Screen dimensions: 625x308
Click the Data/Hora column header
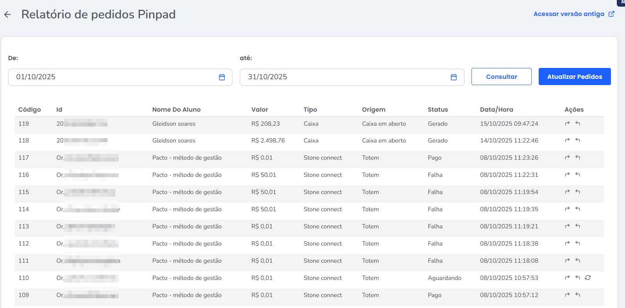(x=496, y=110)
